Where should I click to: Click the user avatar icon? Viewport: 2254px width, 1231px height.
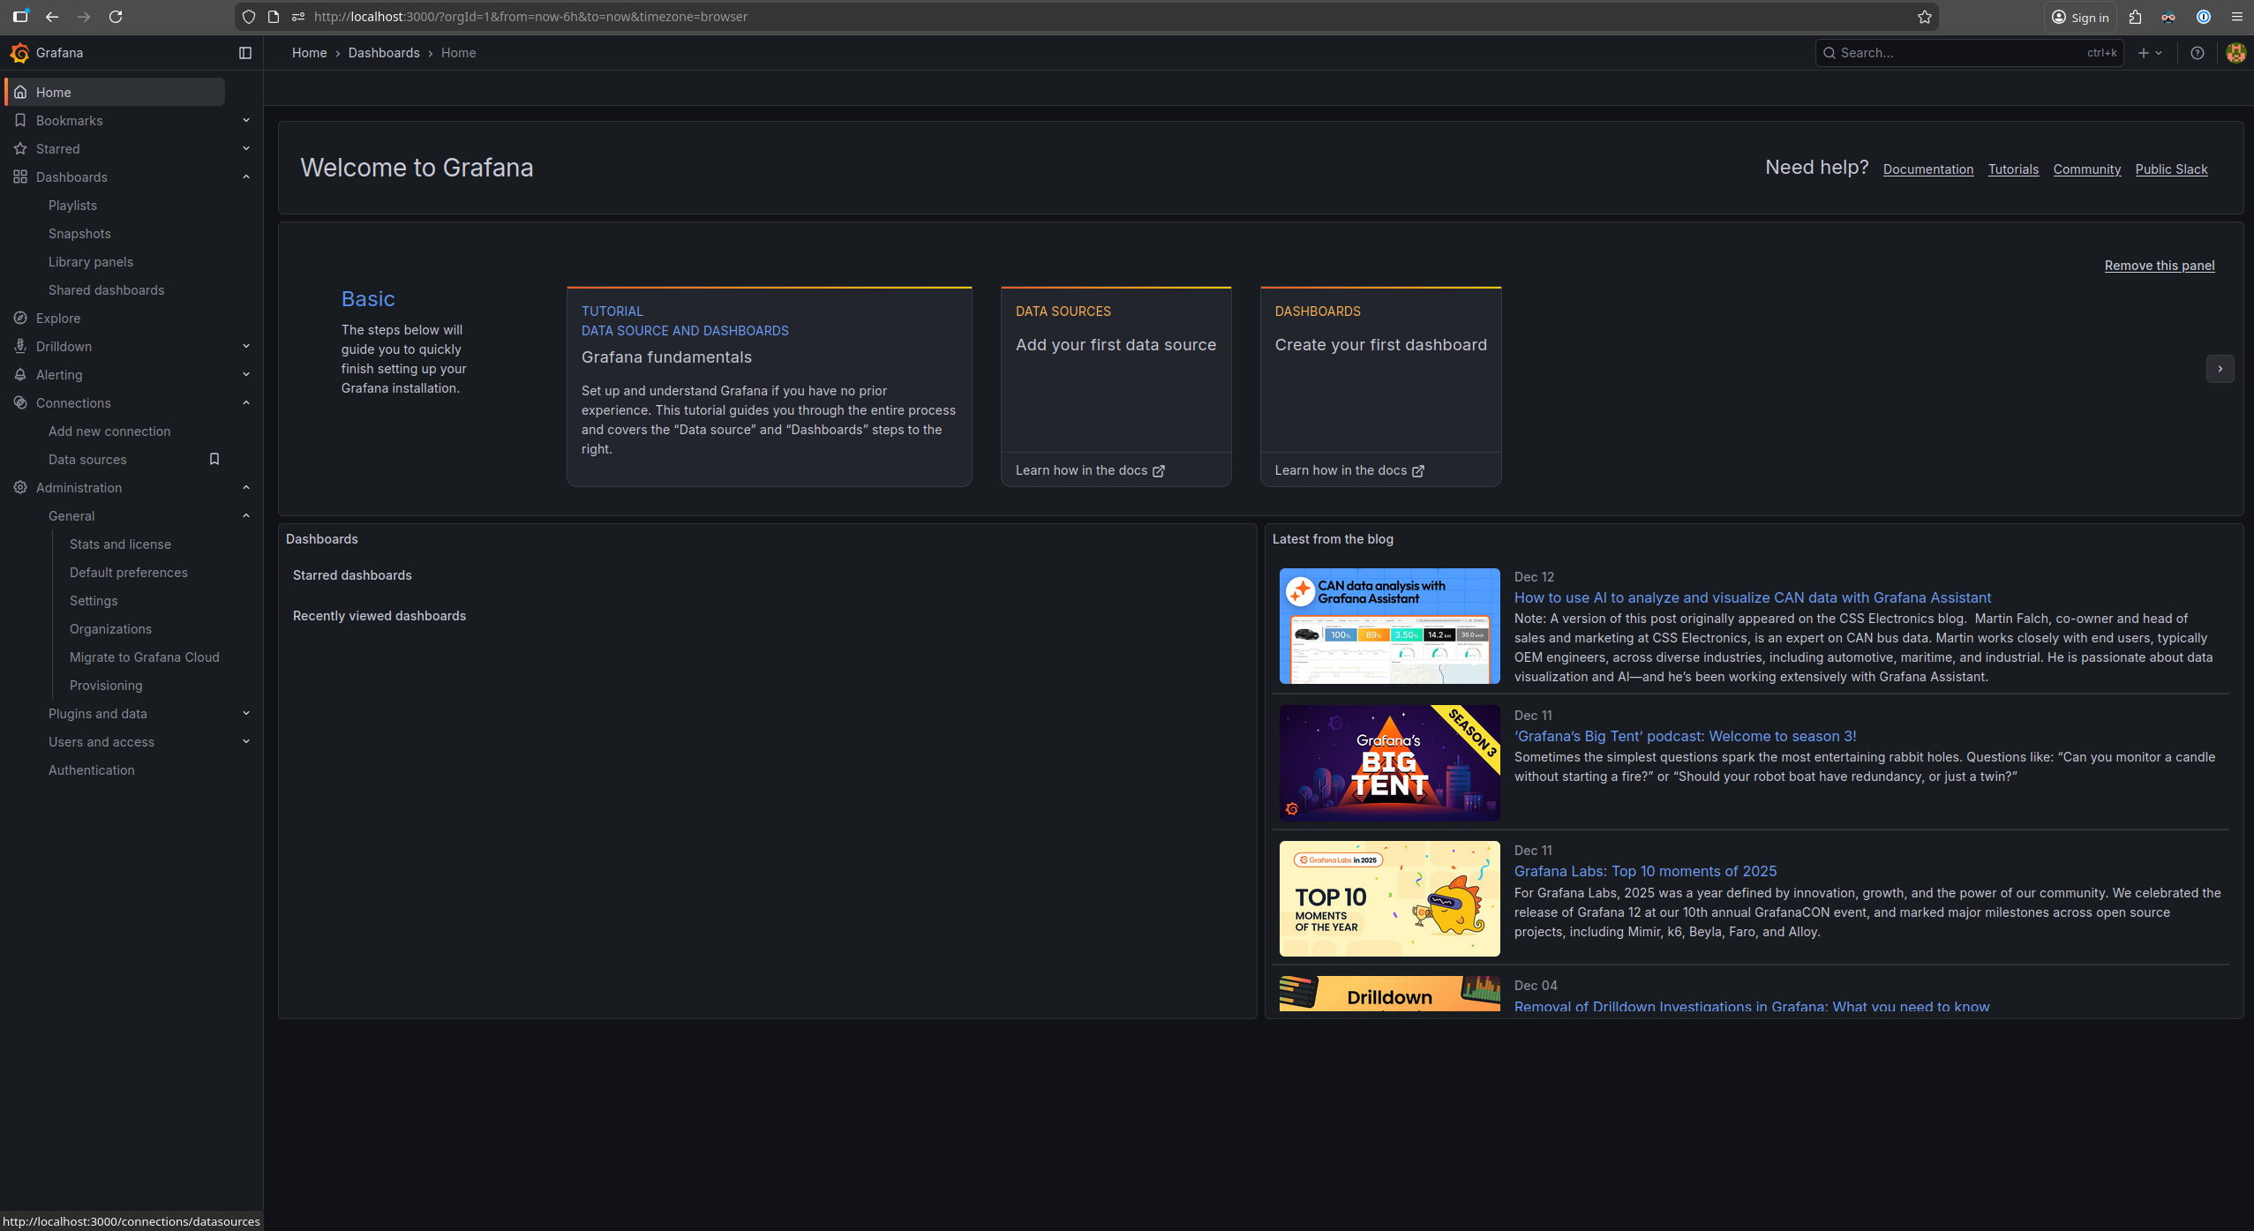click(2235, 53)
